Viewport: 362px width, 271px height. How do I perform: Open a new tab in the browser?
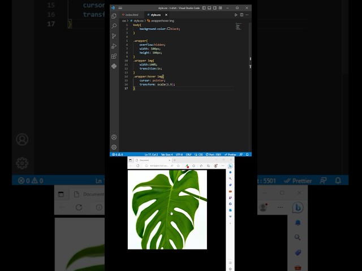[x=175, y=160]
